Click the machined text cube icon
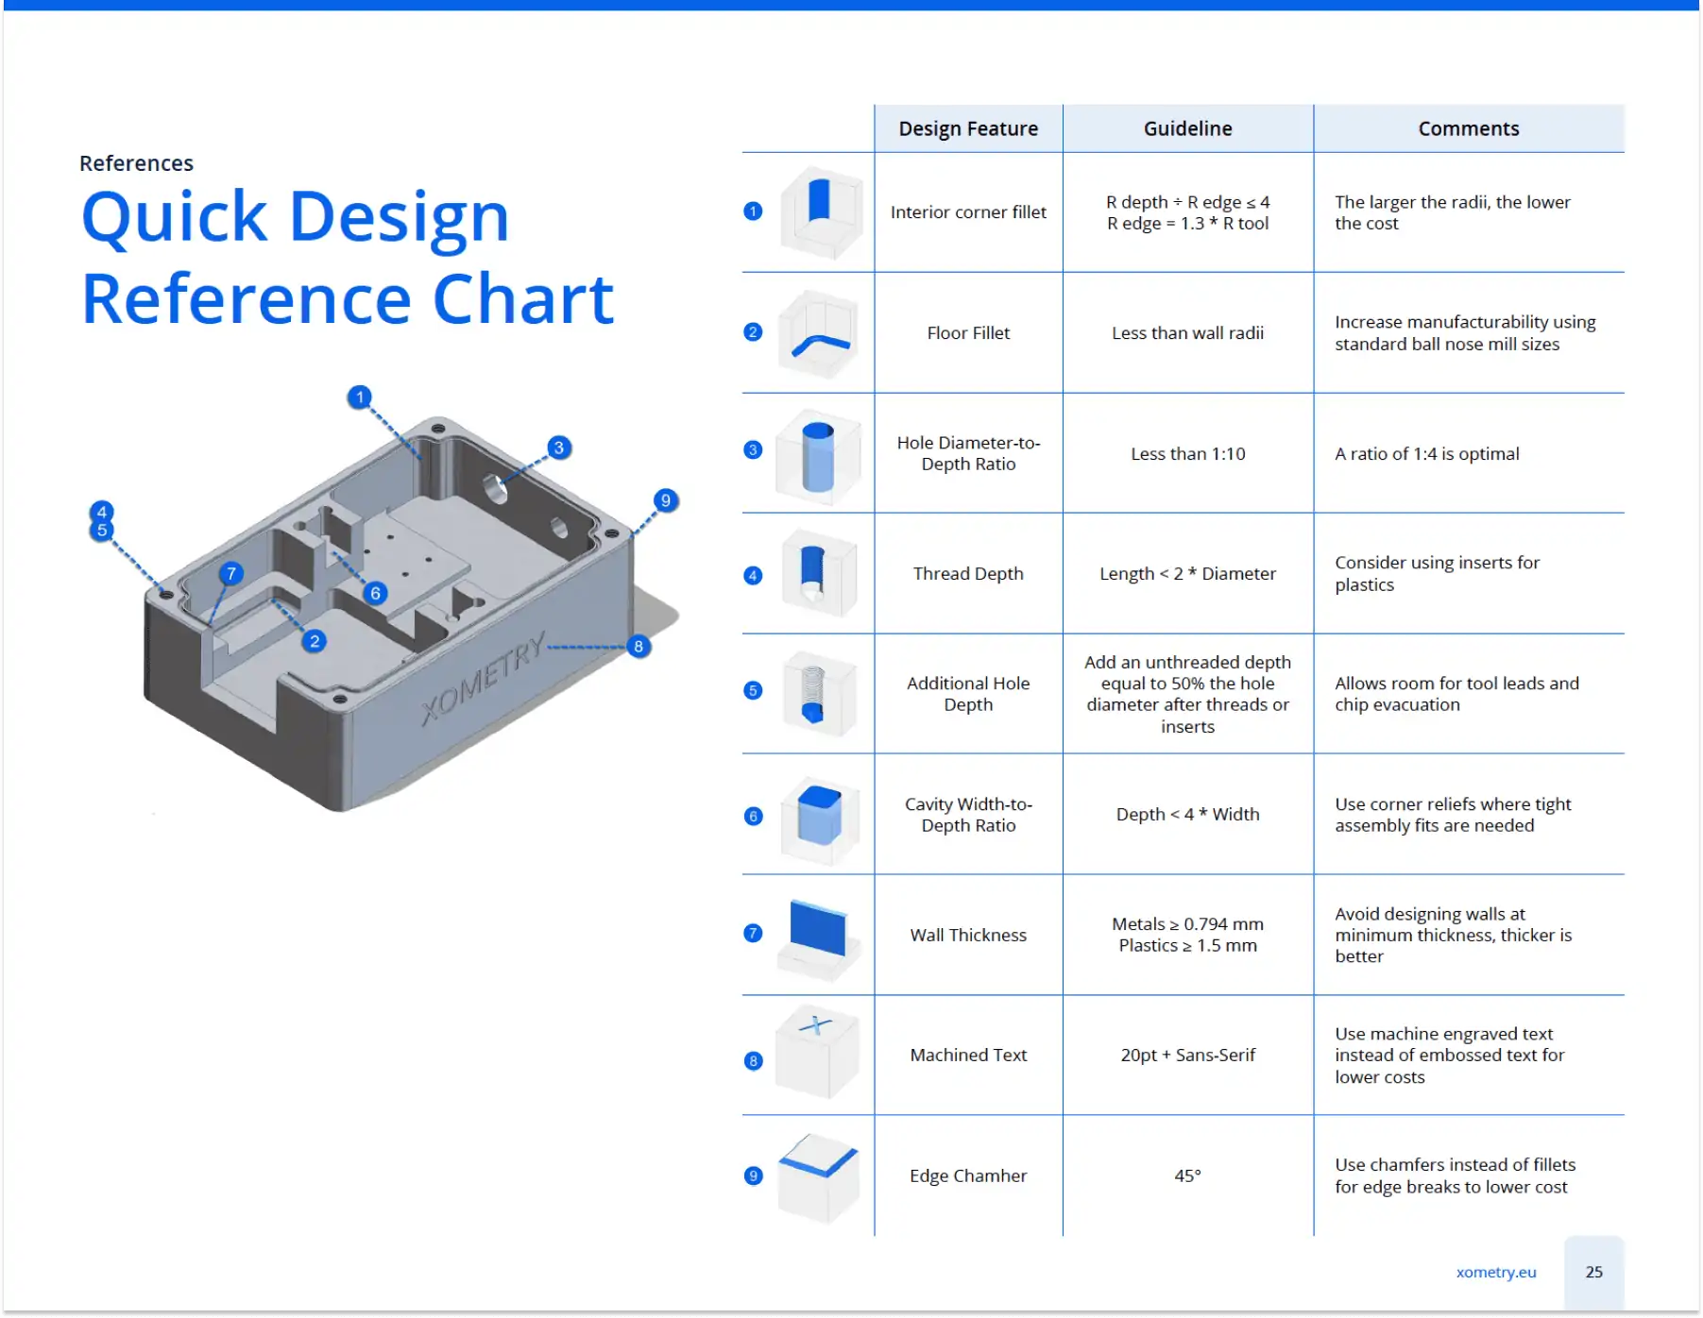This screenshot has width=1703, height=1318. (817, 1052)
